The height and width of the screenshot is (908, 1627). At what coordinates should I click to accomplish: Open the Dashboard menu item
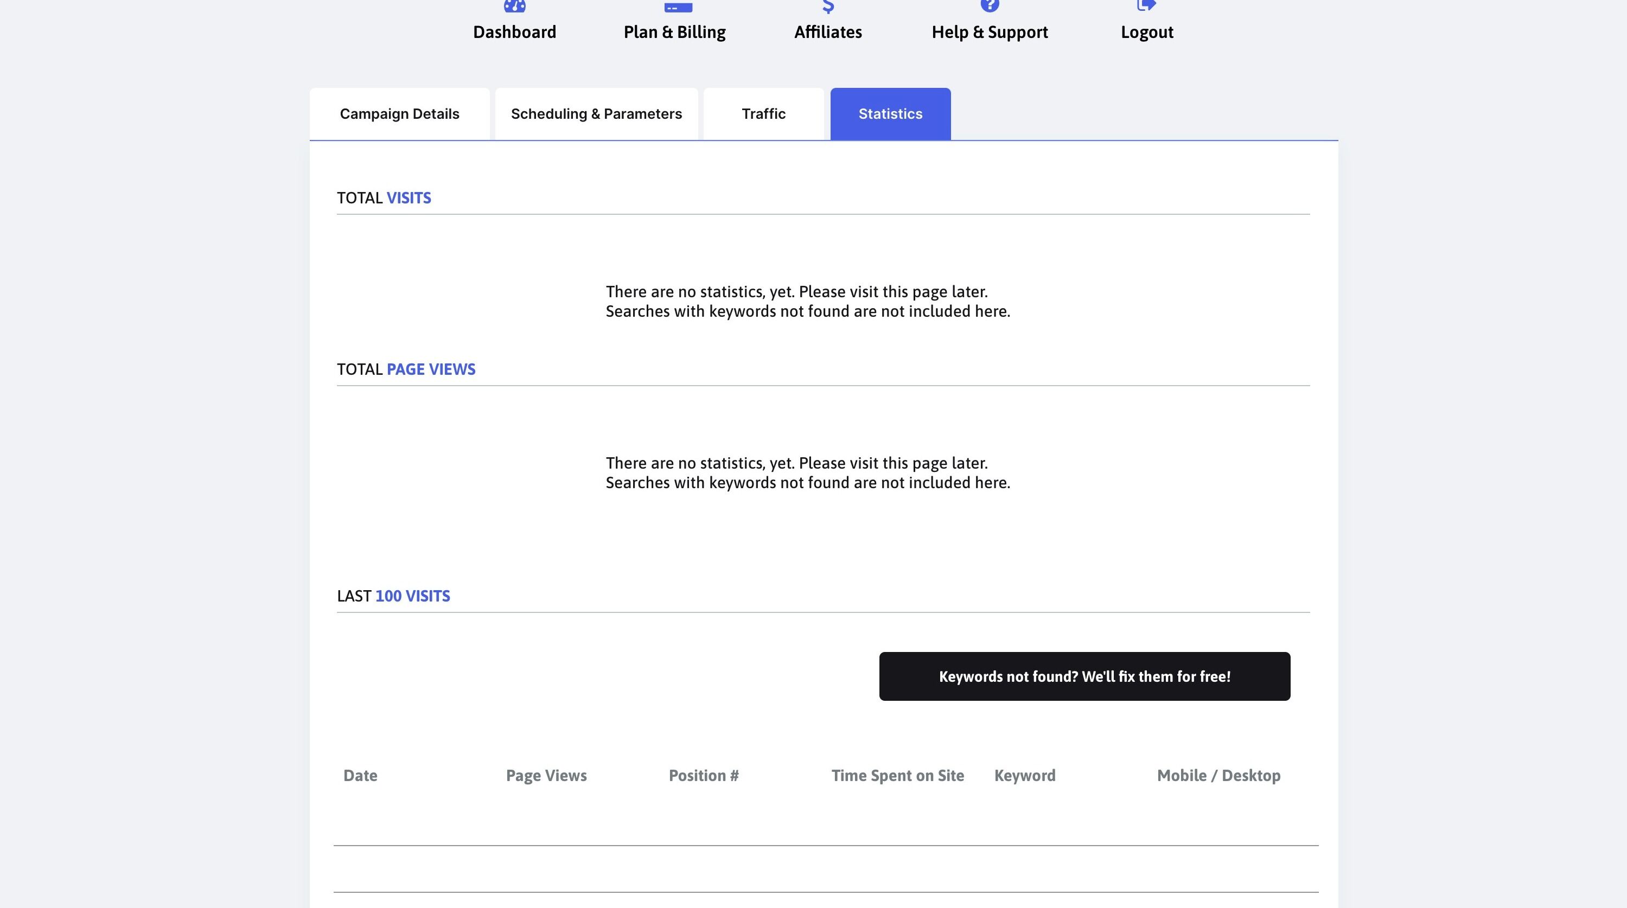[x=515, y=32]
